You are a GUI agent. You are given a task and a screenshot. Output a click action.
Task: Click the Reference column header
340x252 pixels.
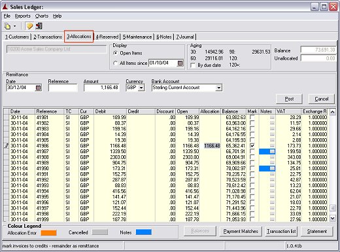[x=49, y=111]
